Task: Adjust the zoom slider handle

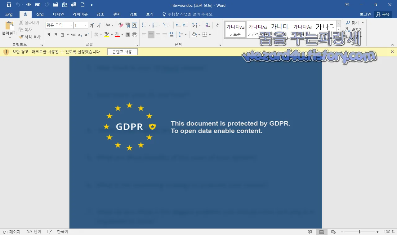Action: (359, 232)
